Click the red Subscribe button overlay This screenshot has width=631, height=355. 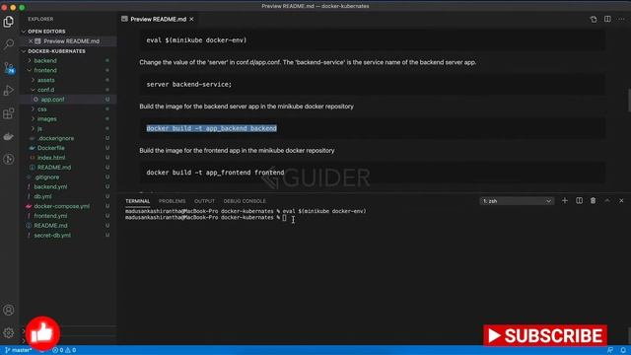point(545,335)
